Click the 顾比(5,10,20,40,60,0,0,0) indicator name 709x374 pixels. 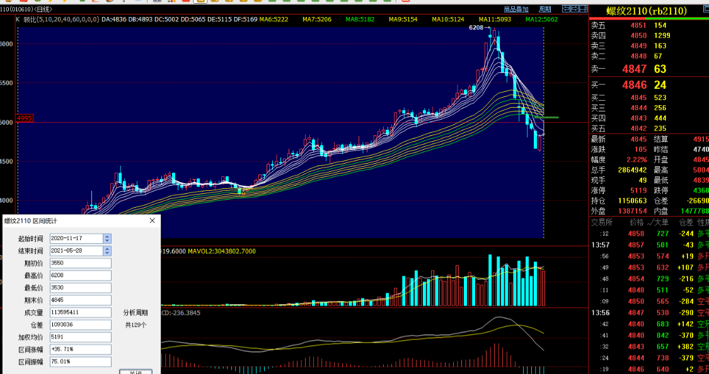[x=62, y=20]
